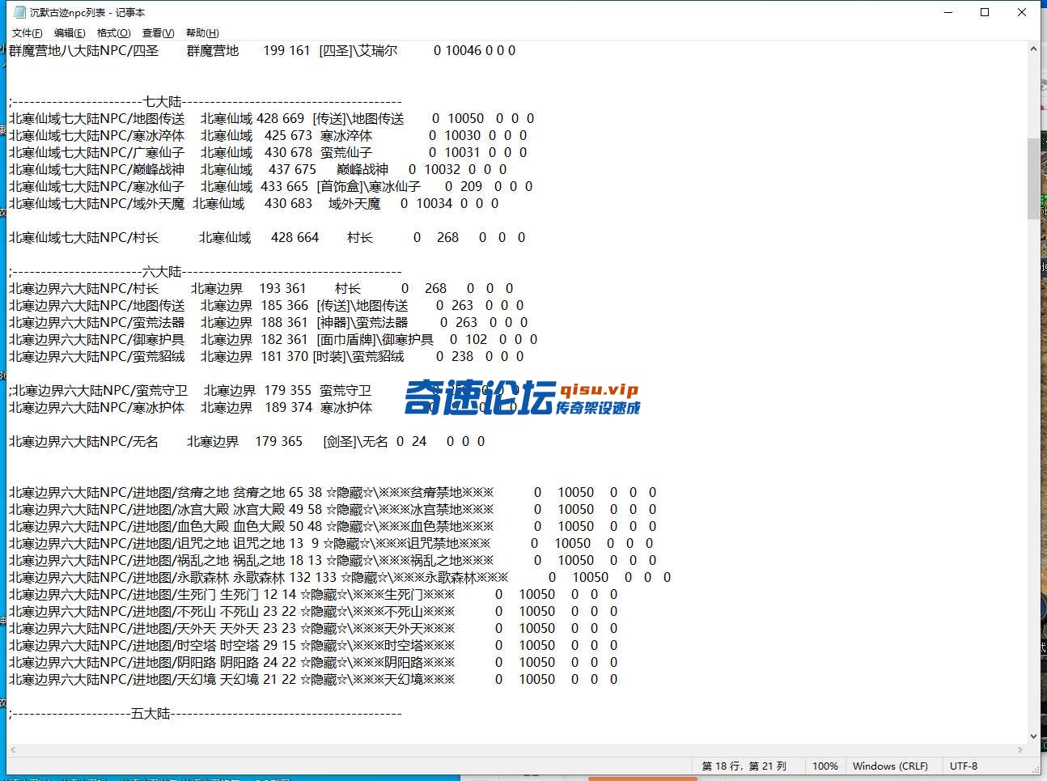
Task: Click the 北寒仙域七大陆NPC/寒冰仙子 line
Action: point(271,186)
